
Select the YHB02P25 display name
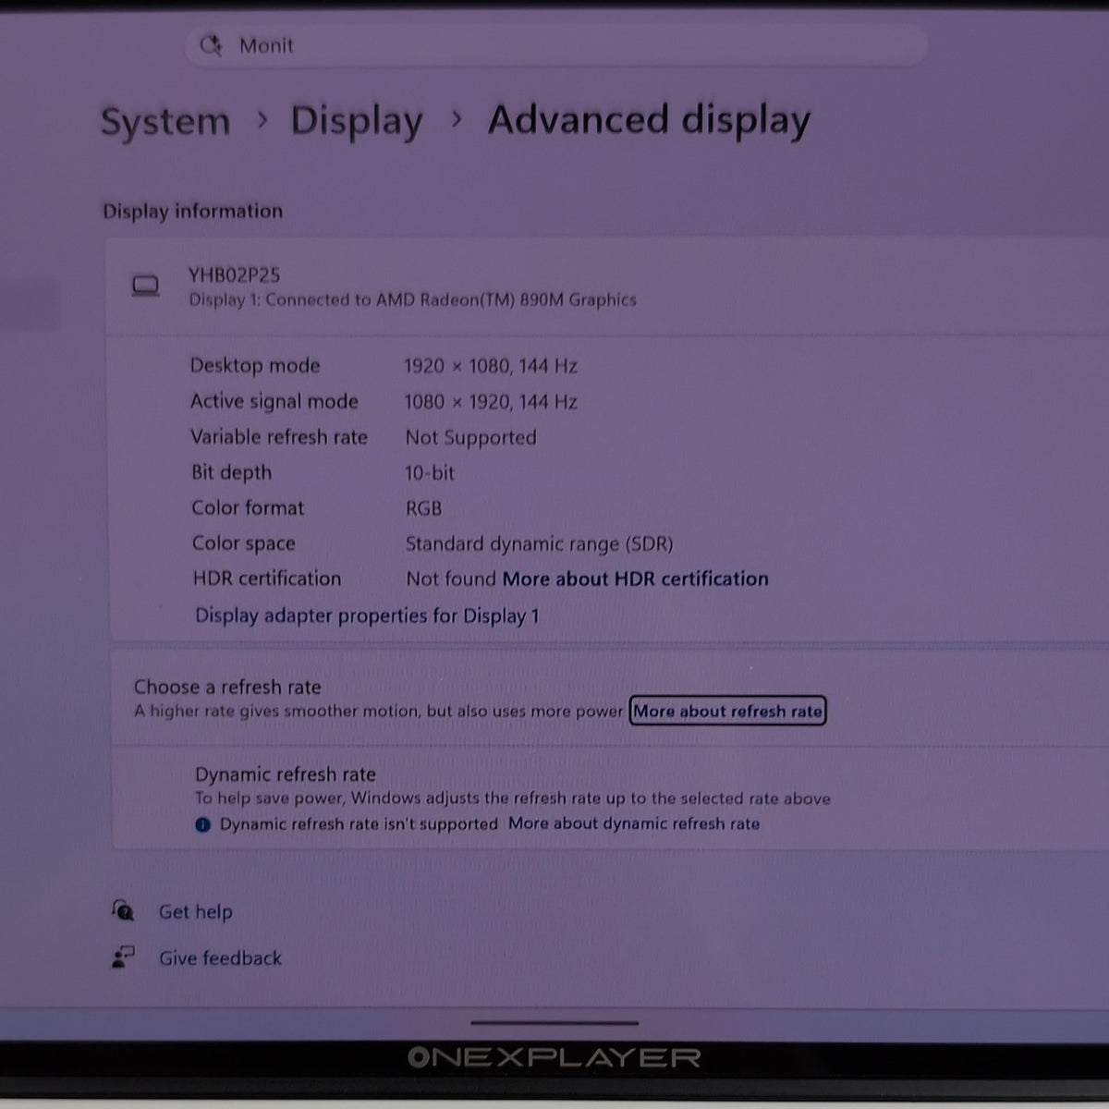click(x=235, y=274)
